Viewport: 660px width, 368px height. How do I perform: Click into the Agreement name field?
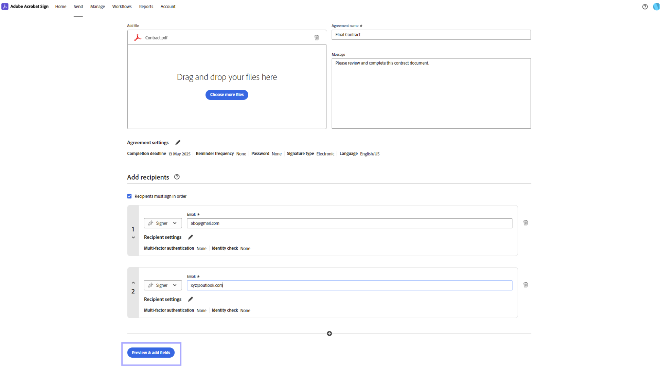(431, 35)
